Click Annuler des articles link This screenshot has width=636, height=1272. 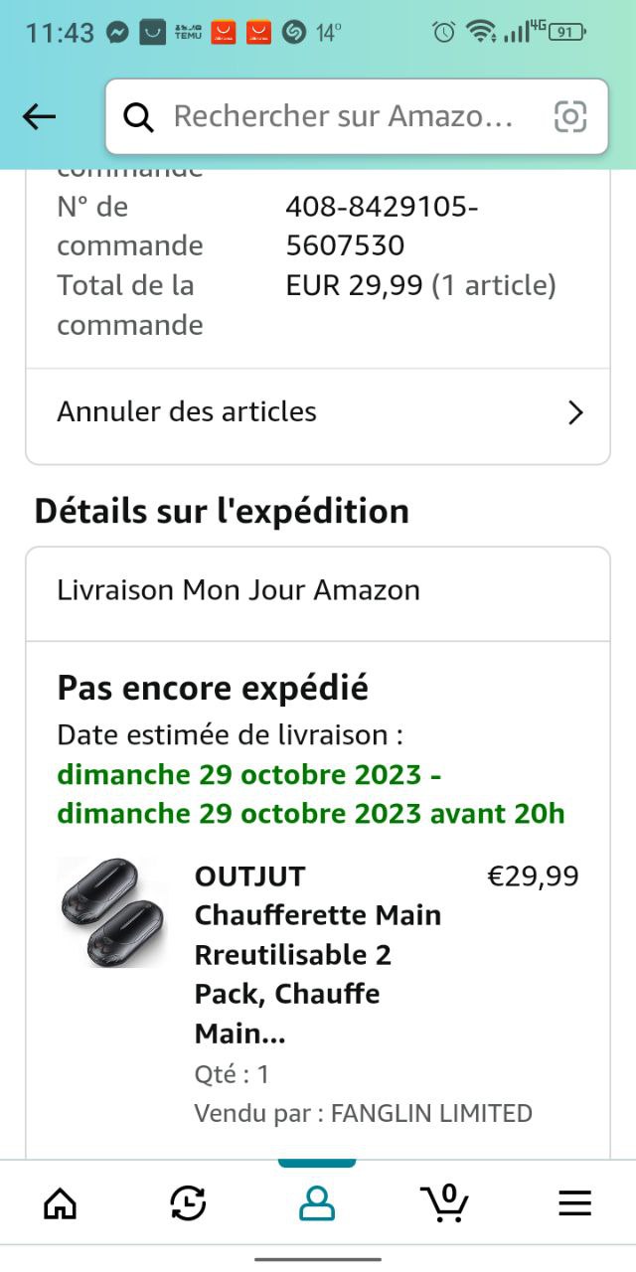tap(187, 411)
